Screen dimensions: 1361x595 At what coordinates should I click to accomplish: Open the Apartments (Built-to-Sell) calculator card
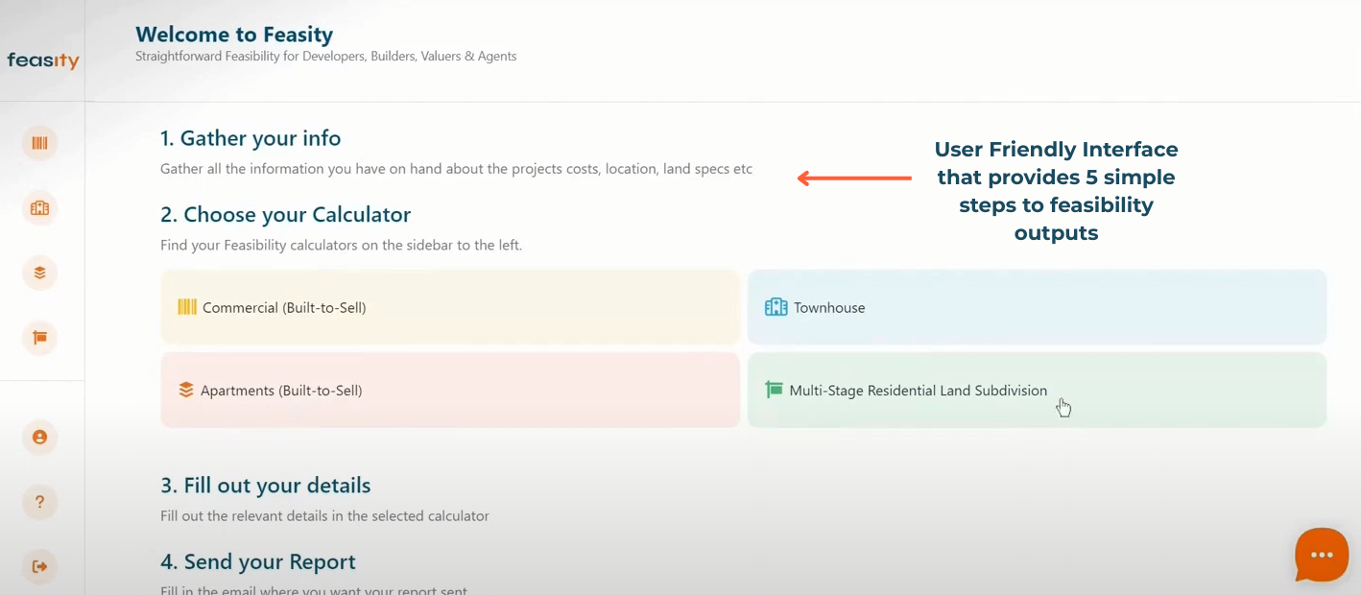pyautogui.click(x=450, y=390)
